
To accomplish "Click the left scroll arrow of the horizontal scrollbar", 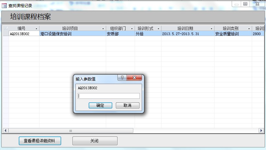I will point(6,131).
